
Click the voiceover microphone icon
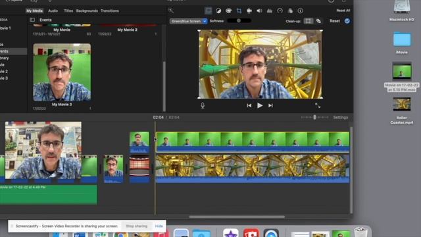203,105
